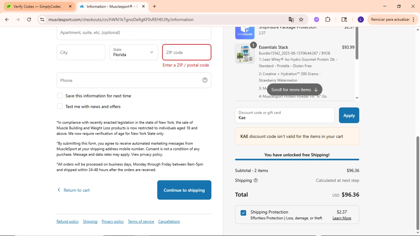Click the page vertical scrollbar thumb
Image resolution: width=420 pixels, height=236 pixels.
[418, 183]
